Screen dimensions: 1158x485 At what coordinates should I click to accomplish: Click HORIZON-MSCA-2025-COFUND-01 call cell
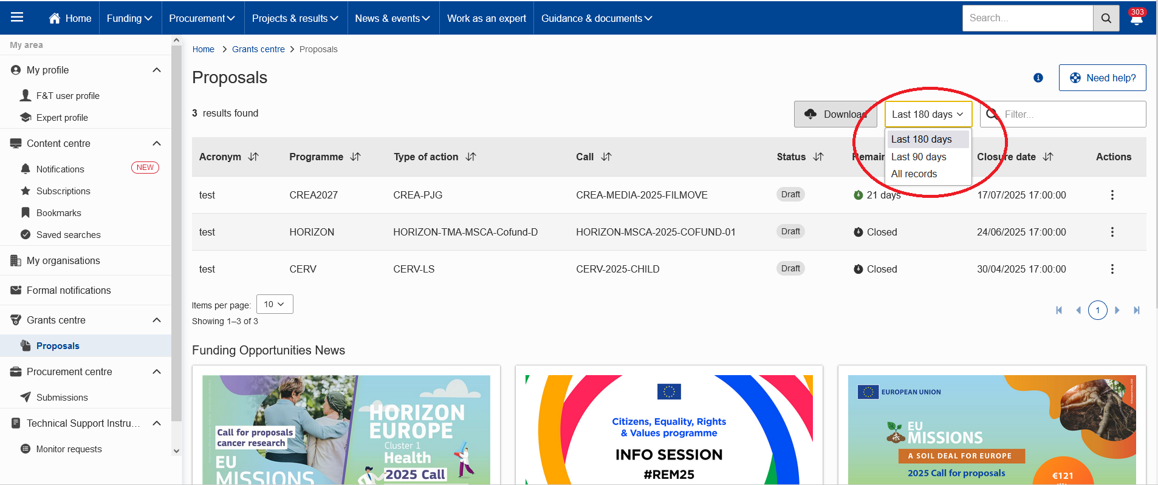coord(656,232)
